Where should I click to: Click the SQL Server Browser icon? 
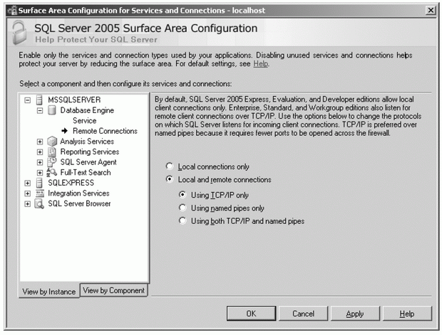pyautogui.click(x=40, y=204)
